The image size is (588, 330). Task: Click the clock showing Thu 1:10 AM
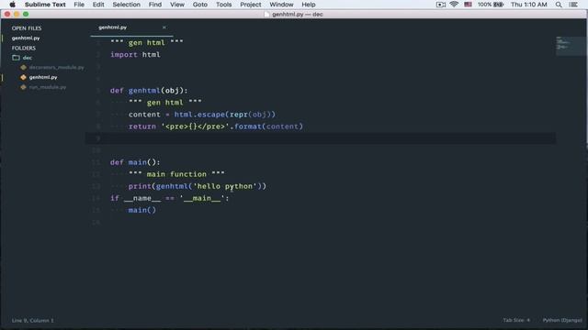(x=529, y=5)
